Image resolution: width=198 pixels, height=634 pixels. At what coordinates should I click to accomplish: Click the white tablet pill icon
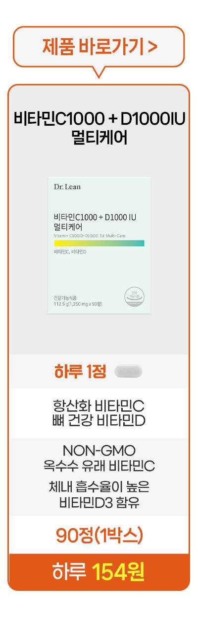click(128, 371)
